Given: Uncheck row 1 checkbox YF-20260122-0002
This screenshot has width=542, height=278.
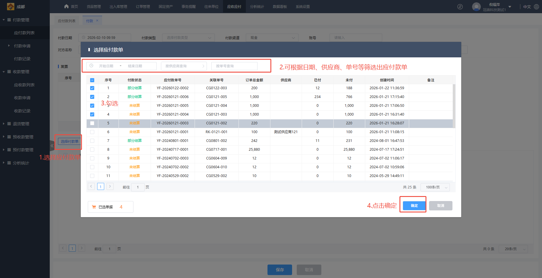Looking at the screenshot, I should [x=92, y=88].
